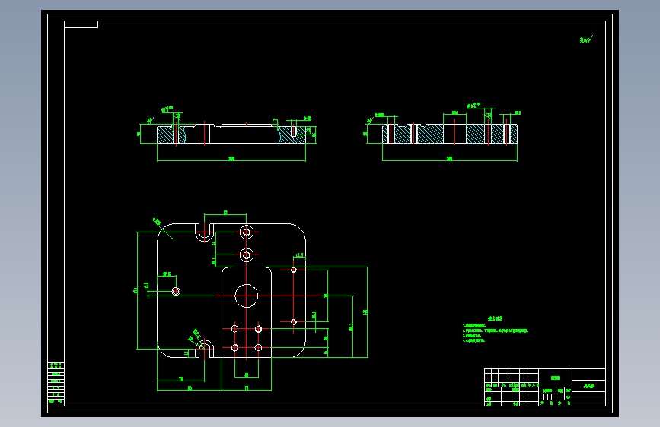
Task: Select the upper small hole near the right edge
Action: (x=293, y=270)
